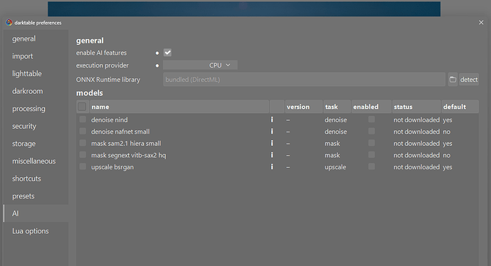The height and width of the screenshot is (266, 491).
Task: Click the darktable logo icon in title bar
Action: click(x=9, y=23)
